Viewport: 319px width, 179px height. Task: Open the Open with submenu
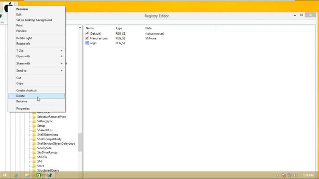(36, 56)
